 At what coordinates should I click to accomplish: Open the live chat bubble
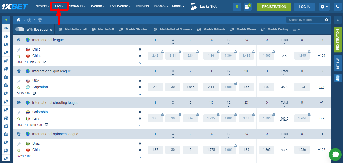pyautogui.click(x=335, y=155)
